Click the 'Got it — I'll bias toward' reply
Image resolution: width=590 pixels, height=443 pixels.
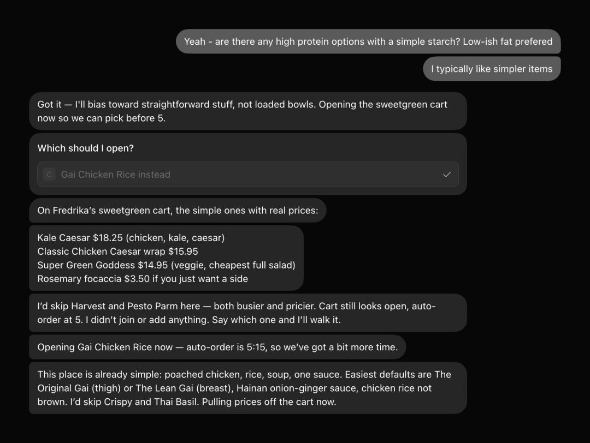point(248,111)
